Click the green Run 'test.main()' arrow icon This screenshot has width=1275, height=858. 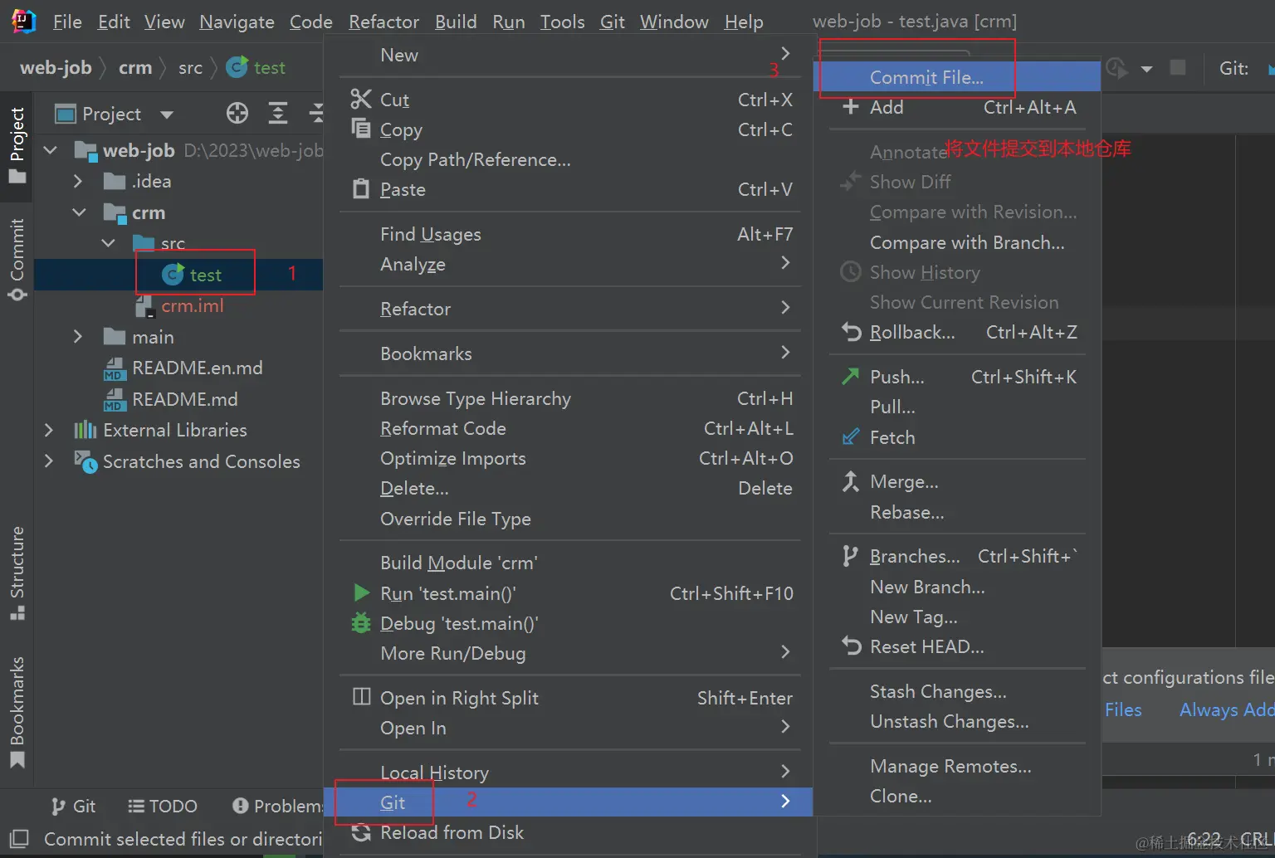pos(361,592)
